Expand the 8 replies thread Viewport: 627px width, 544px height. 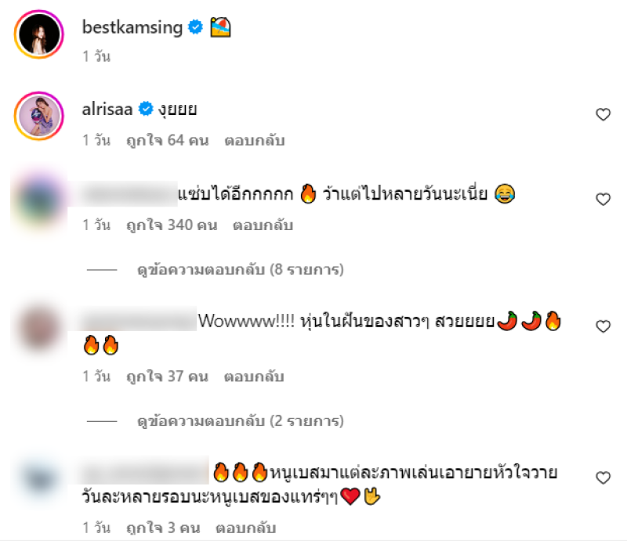[x=240, y=269]
